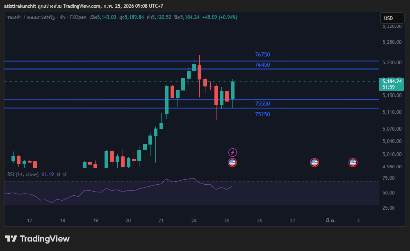Click the RSI value 61.19
Image resolution: width=410 pixels, height=251 pixels.
pyautogui.click(x=48, y=174)
